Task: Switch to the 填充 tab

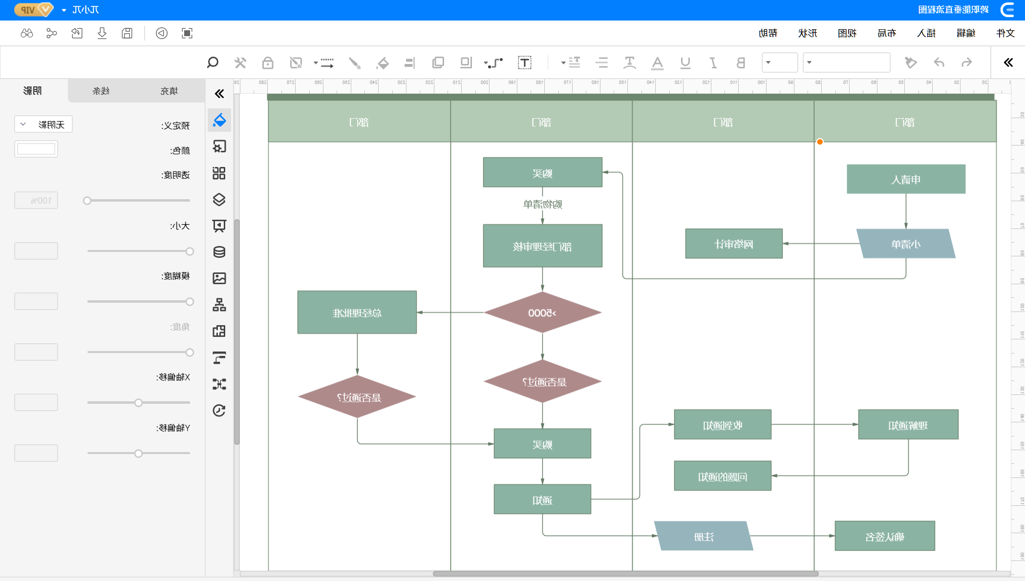Action: pos(170,91)
